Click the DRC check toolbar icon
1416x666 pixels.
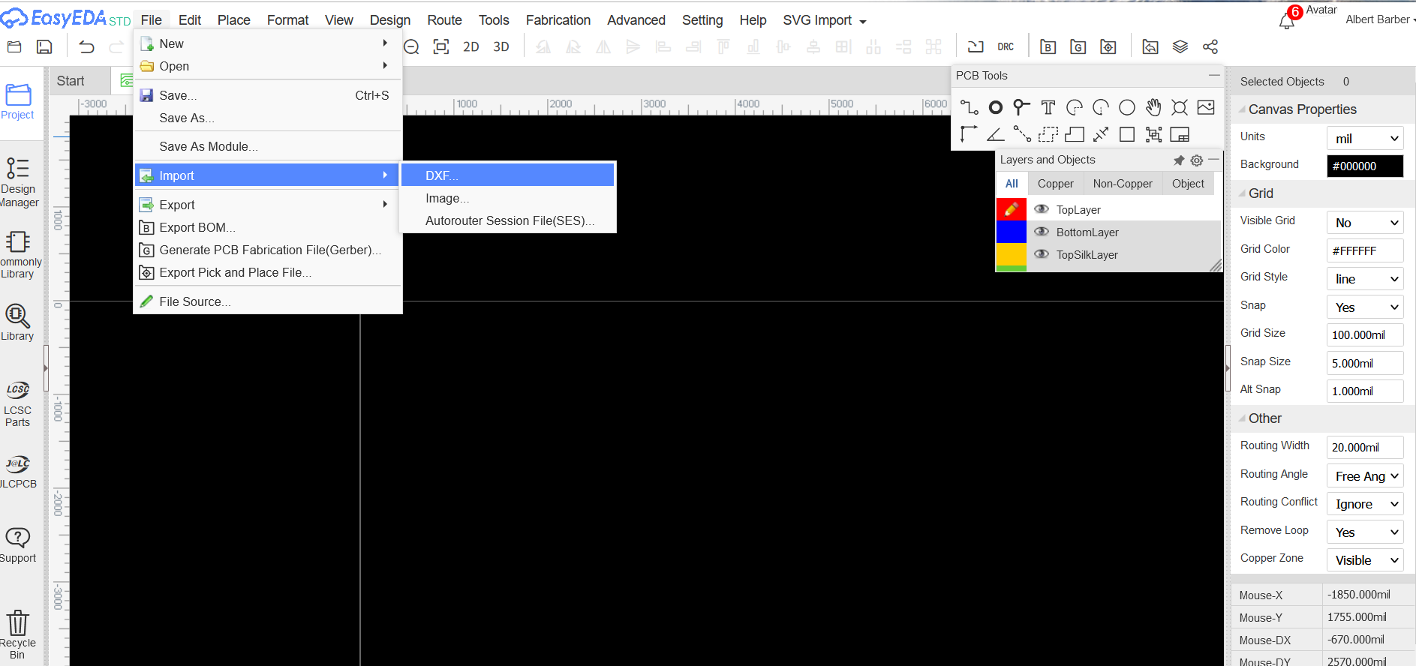[1006, 46]
